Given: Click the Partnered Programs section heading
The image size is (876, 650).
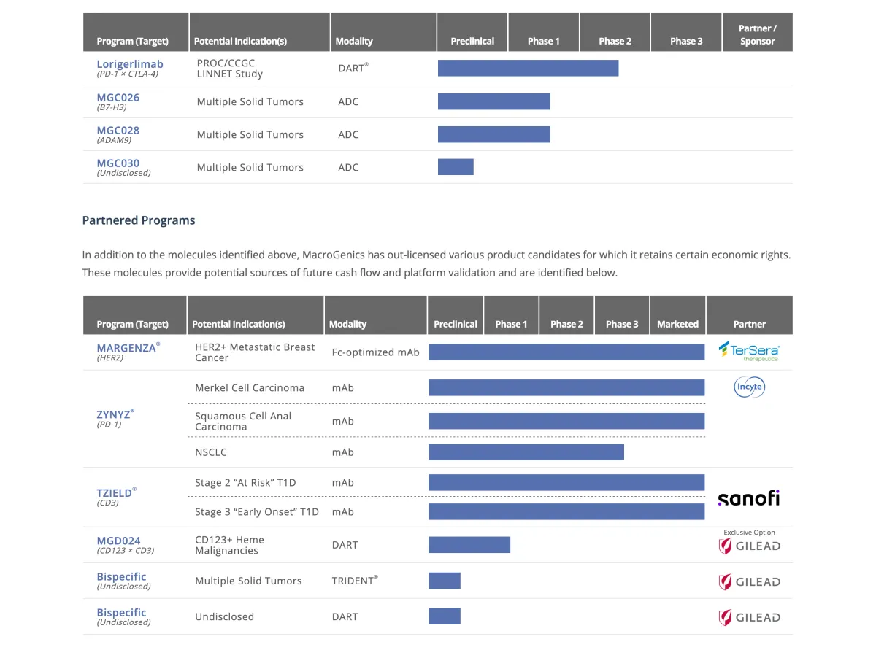Looking at the screenshot, I should tap(139, 220).
